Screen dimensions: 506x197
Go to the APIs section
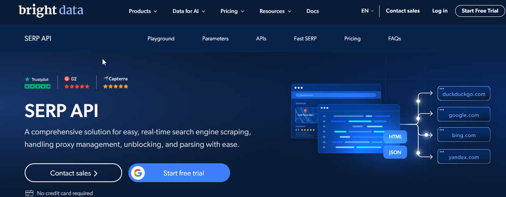pos(261,38)
